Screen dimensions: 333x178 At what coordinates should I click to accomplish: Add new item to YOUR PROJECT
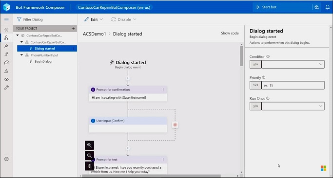click(73, 28)
